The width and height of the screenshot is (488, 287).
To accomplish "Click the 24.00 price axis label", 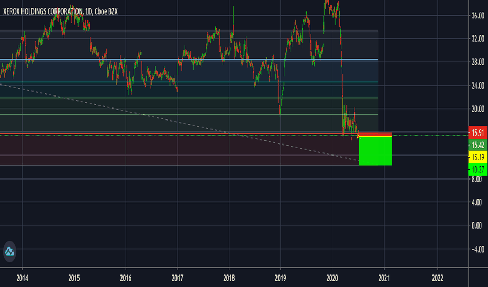I will pos(478,86).
